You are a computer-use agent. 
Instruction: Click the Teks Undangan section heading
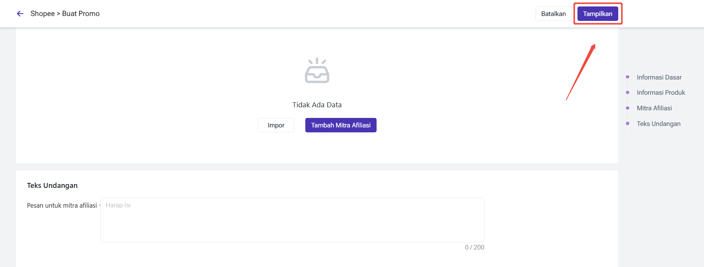pos(52,186)
